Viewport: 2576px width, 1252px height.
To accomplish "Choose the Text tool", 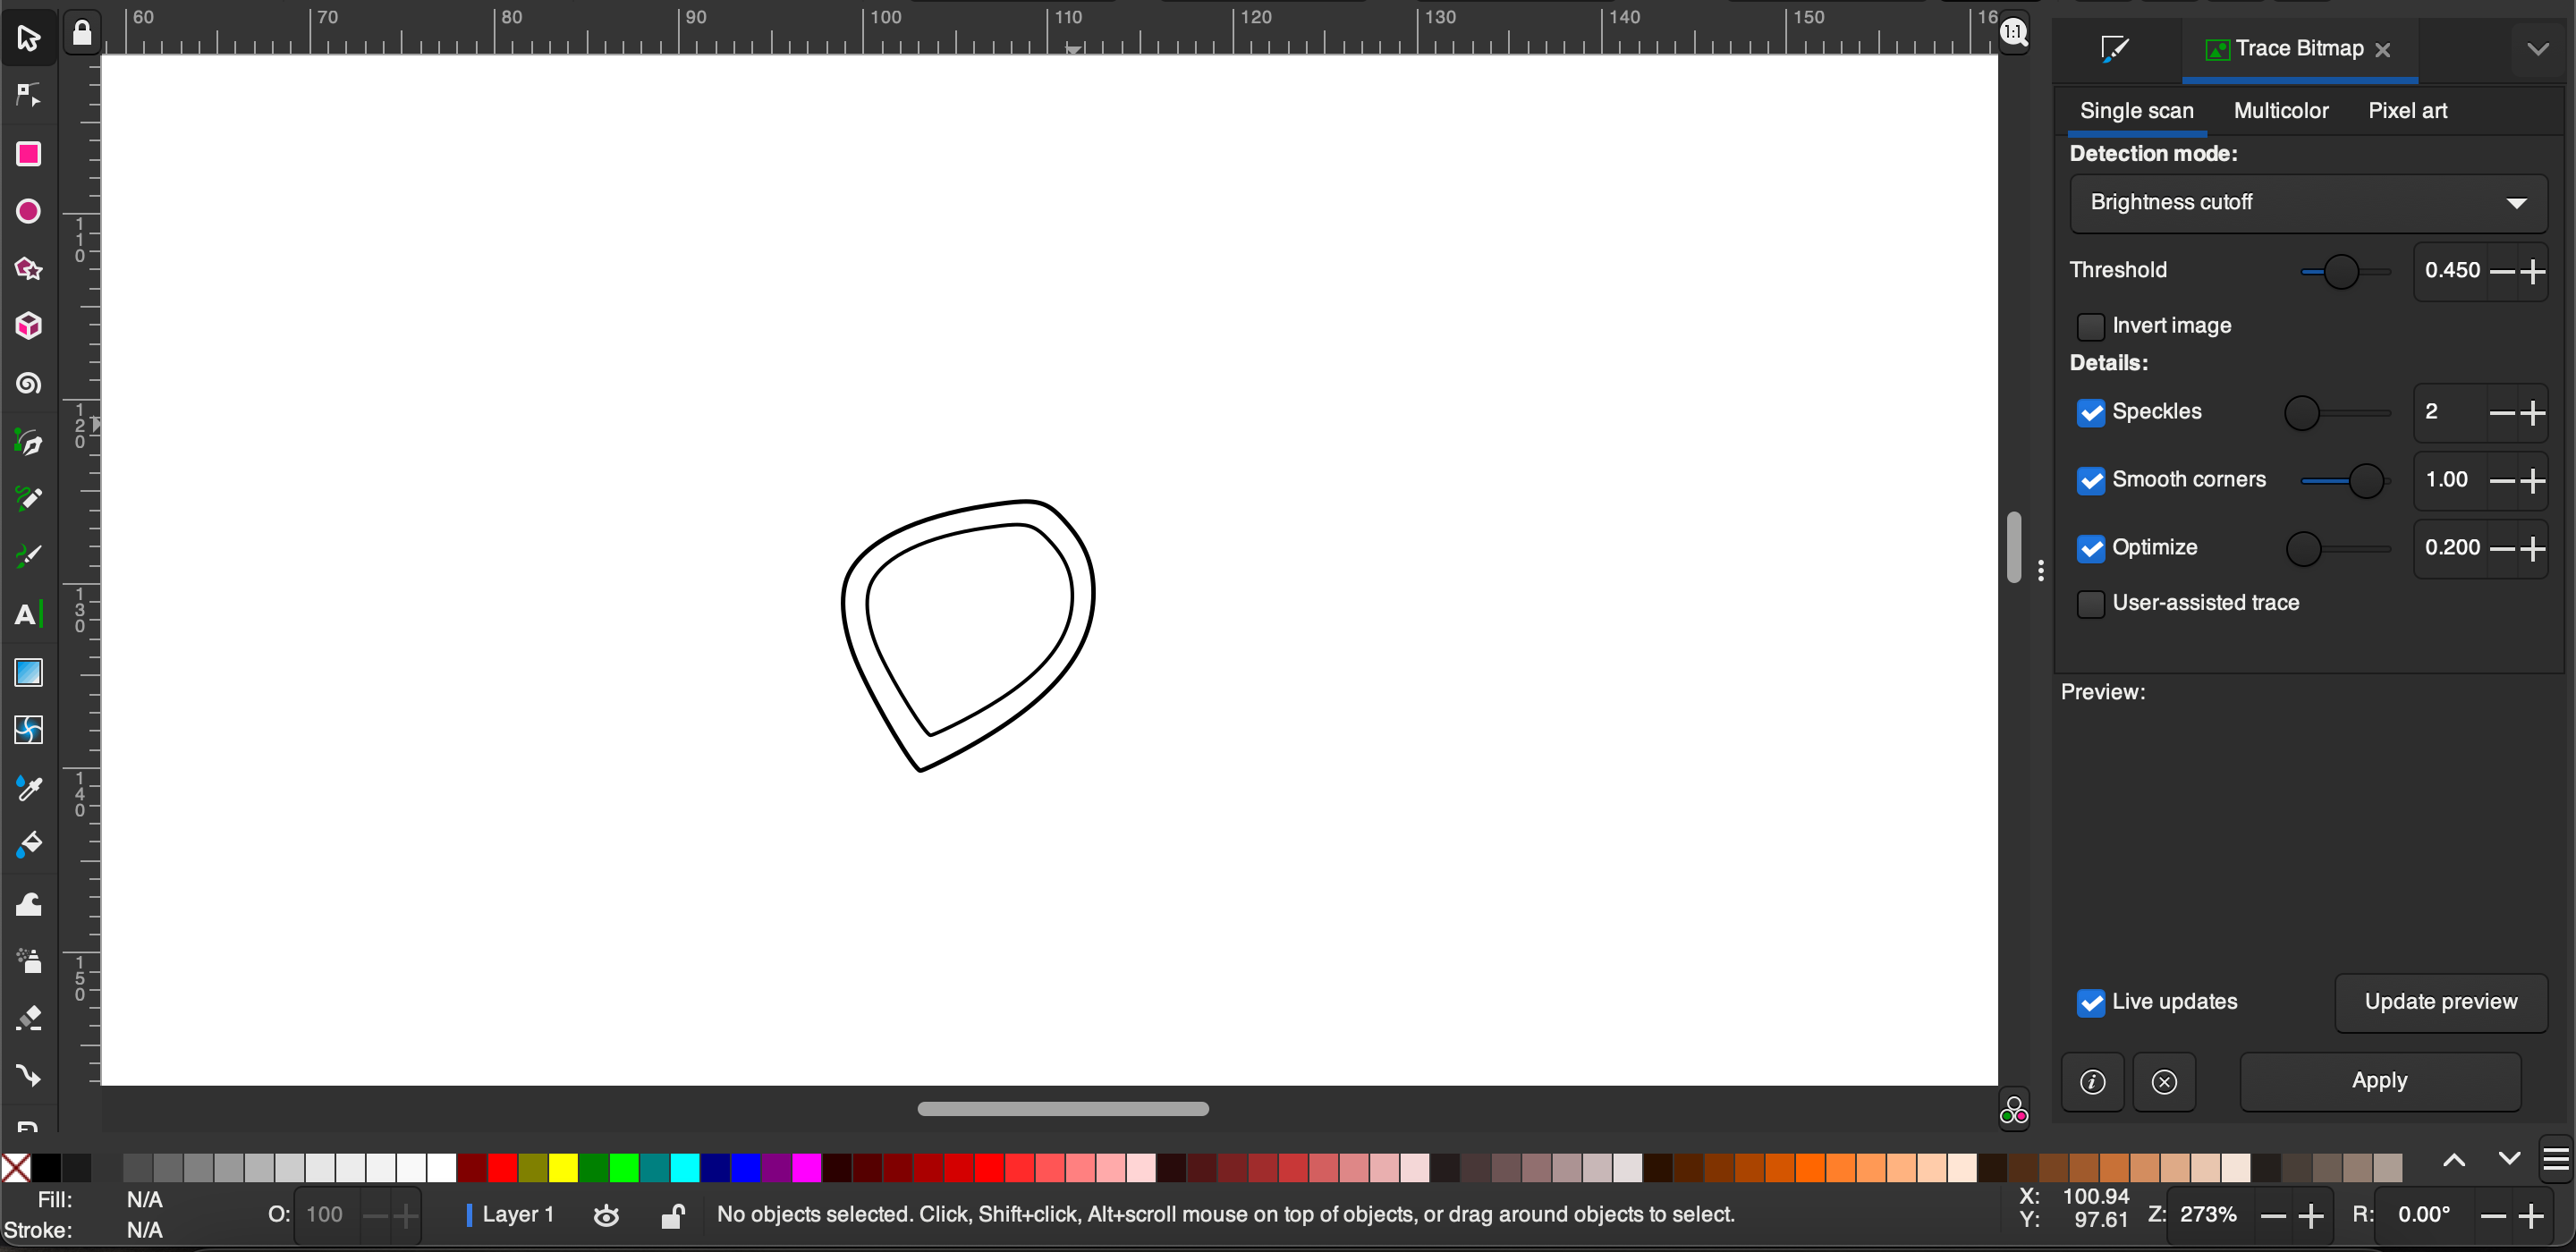I will (27, 615).
